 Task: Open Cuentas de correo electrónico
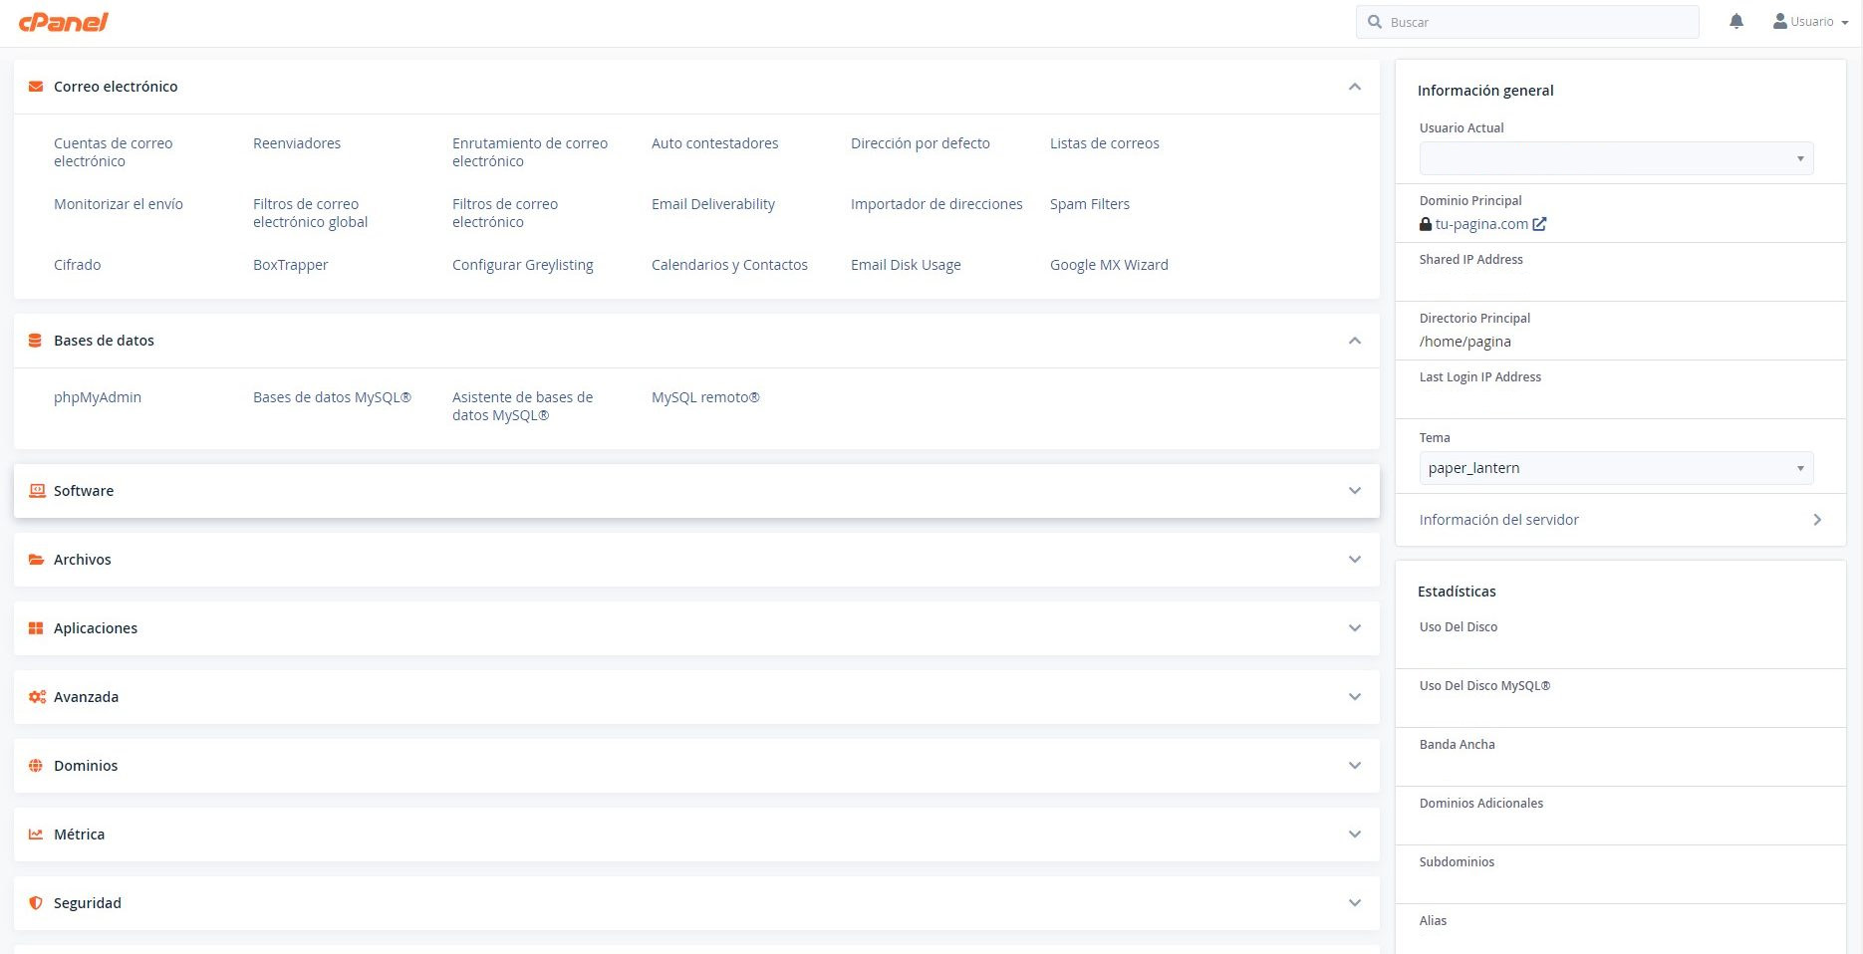[113, 152]
